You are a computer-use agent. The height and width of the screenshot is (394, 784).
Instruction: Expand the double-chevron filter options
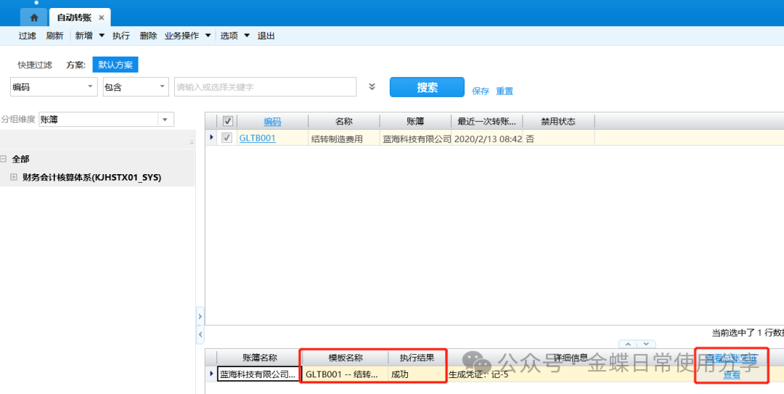click(x=372, y=87)
